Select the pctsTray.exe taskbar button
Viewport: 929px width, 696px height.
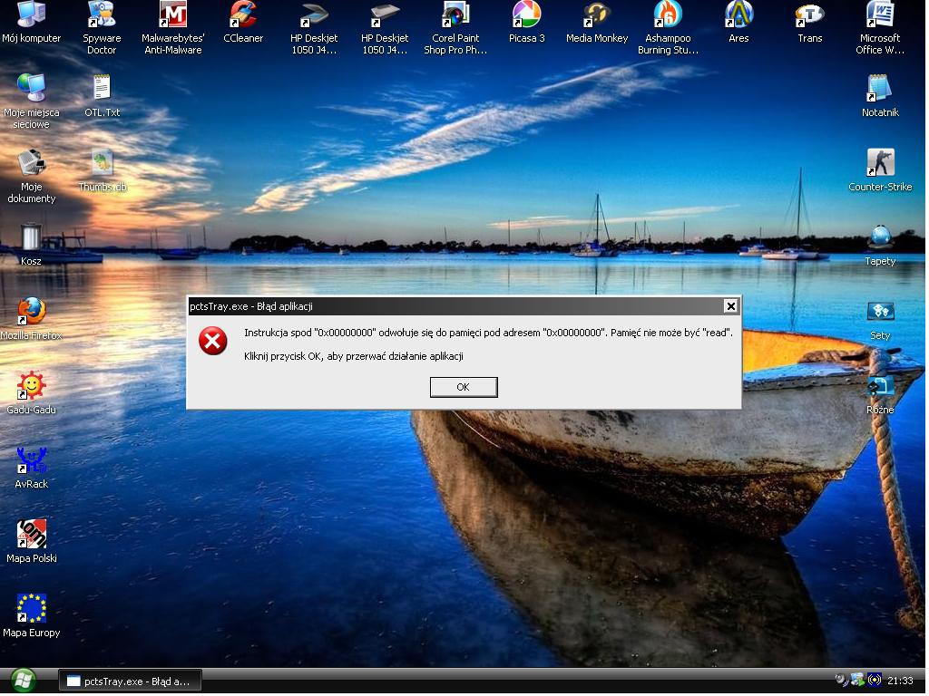coord(130,681)
